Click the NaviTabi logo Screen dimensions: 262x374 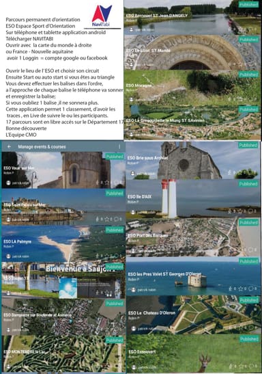tap(102, 16)
